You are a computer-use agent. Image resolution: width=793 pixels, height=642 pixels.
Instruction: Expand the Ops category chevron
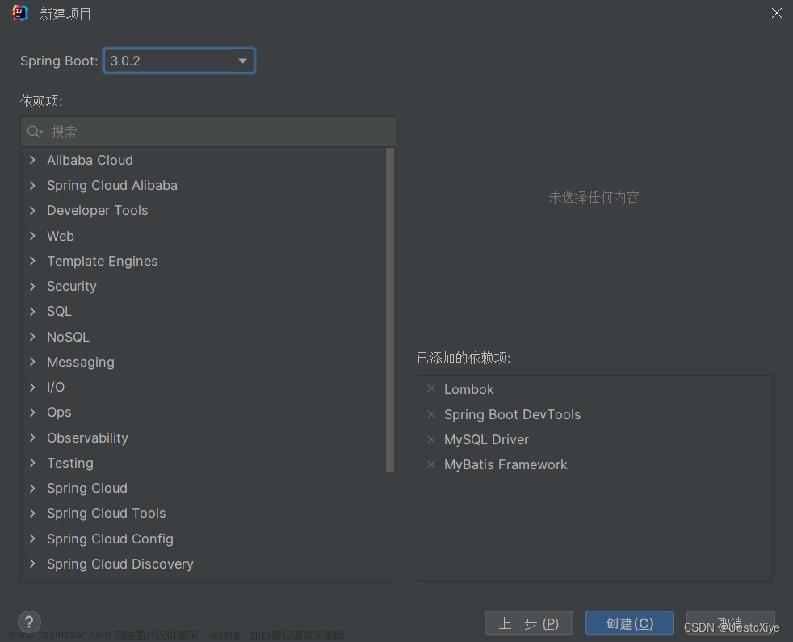coord(32,413)
